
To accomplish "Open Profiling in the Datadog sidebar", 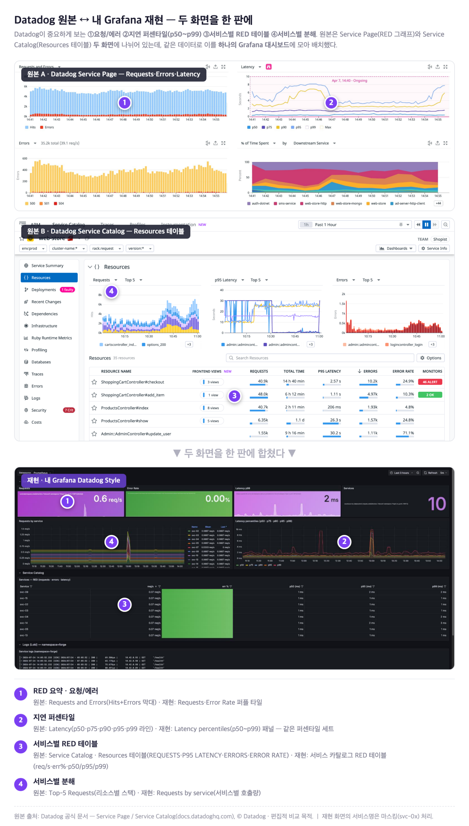I will 49,350.
